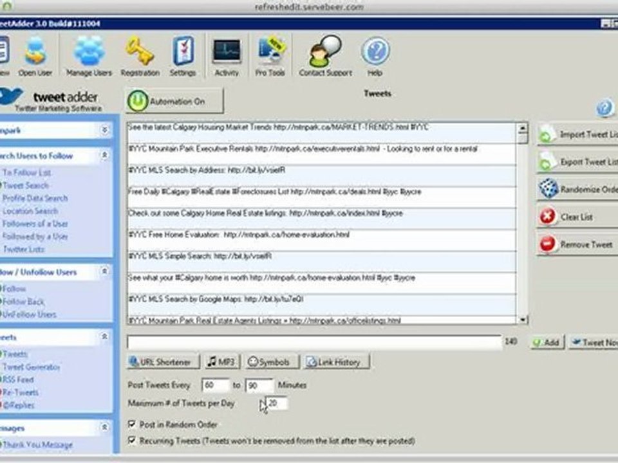Open the URL Shortener tool
Viewport: 618px width, 463px height.
(163, 362)
